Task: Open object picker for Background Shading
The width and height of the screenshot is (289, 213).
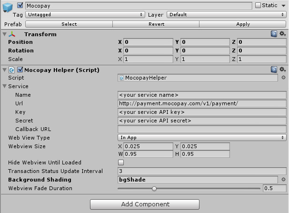Action: pyautogui.click(x=283, y=180)
